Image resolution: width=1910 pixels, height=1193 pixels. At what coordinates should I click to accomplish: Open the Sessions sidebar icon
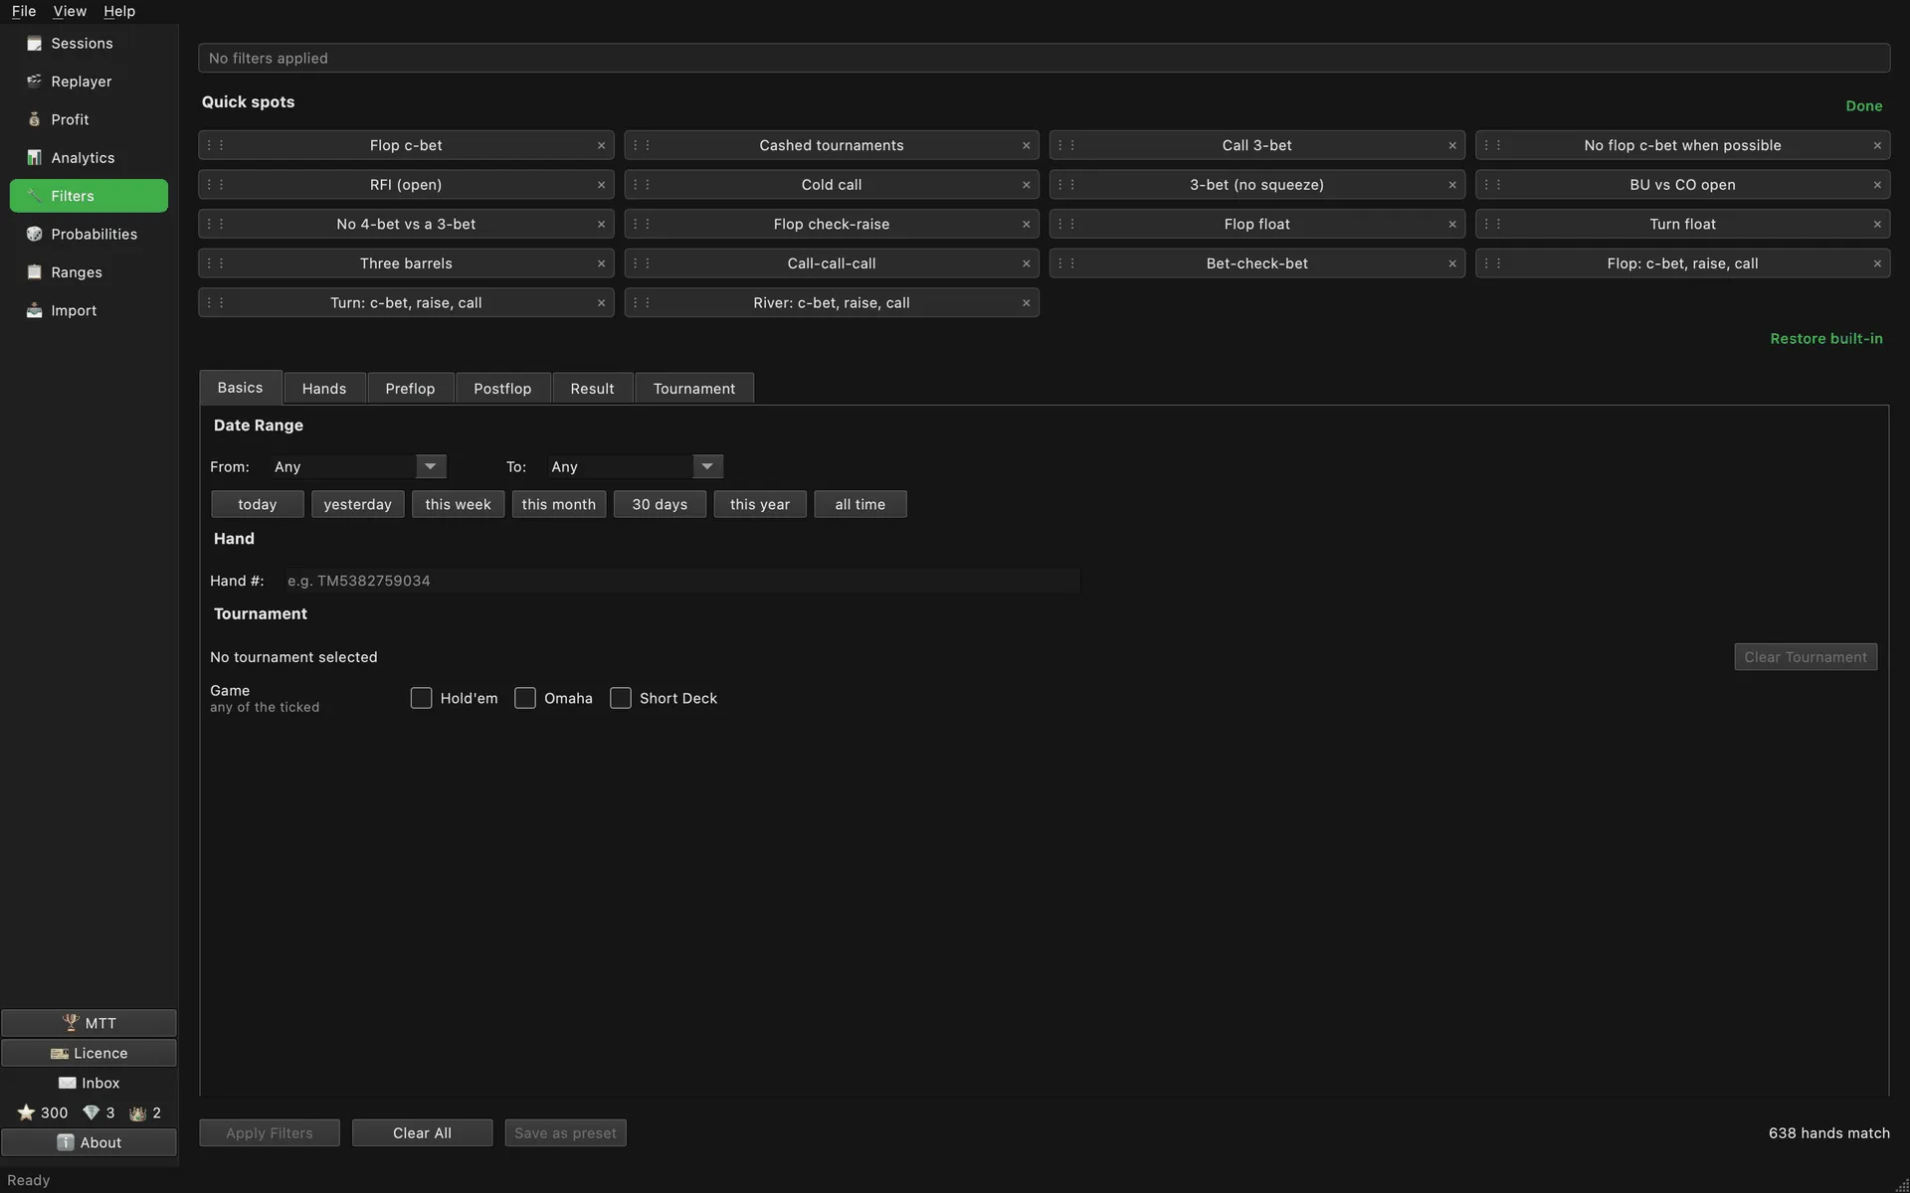pyautogui.click(x=35, y=44)
